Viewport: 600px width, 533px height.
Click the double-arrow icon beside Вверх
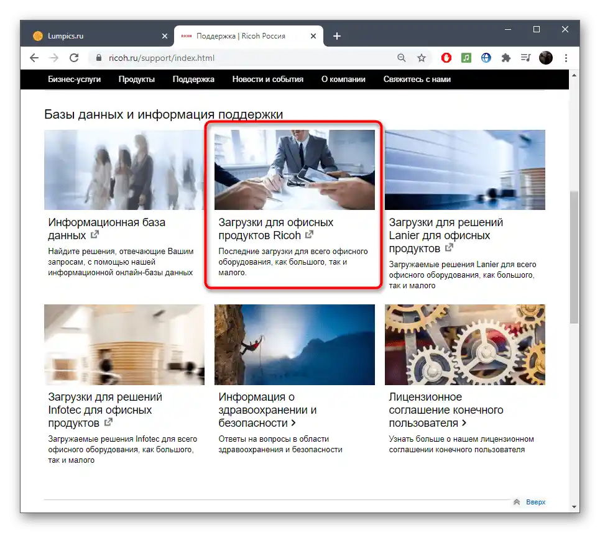click(517, 502)
